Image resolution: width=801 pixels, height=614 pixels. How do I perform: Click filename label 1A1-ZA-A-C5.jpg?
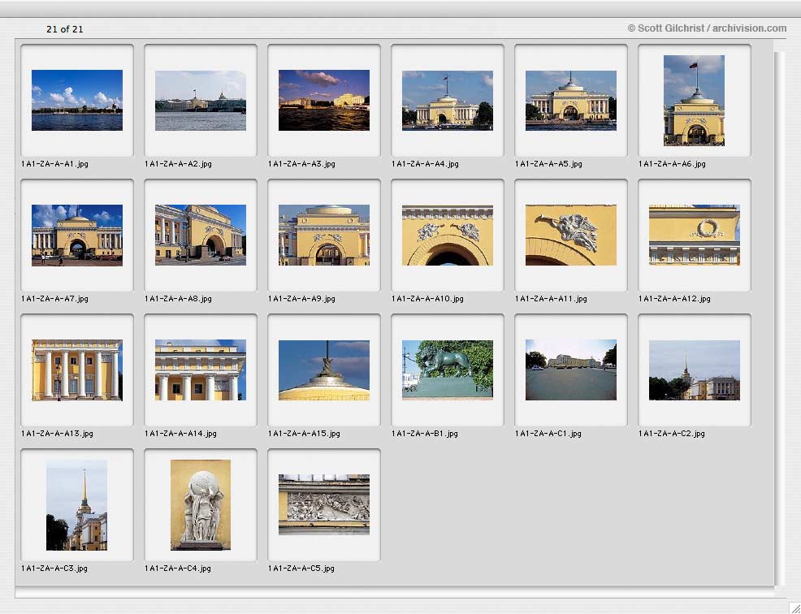301,569
